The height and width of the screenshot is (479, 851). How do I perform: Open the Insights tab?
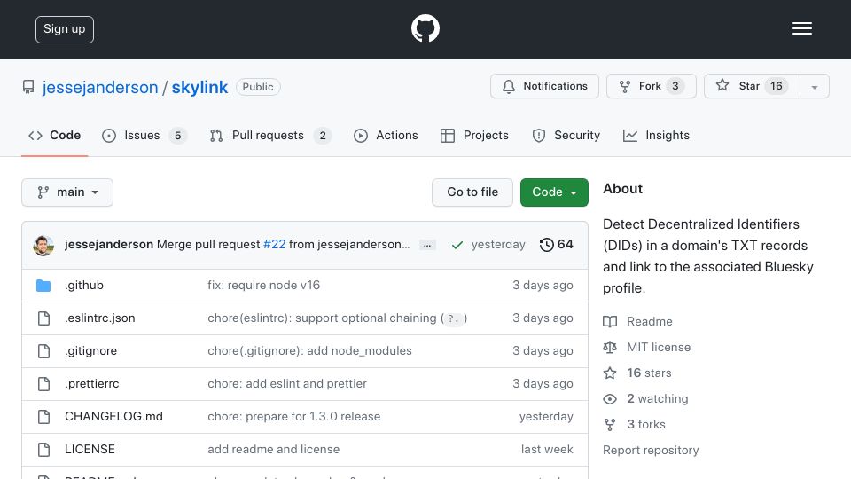coord(656,135)
